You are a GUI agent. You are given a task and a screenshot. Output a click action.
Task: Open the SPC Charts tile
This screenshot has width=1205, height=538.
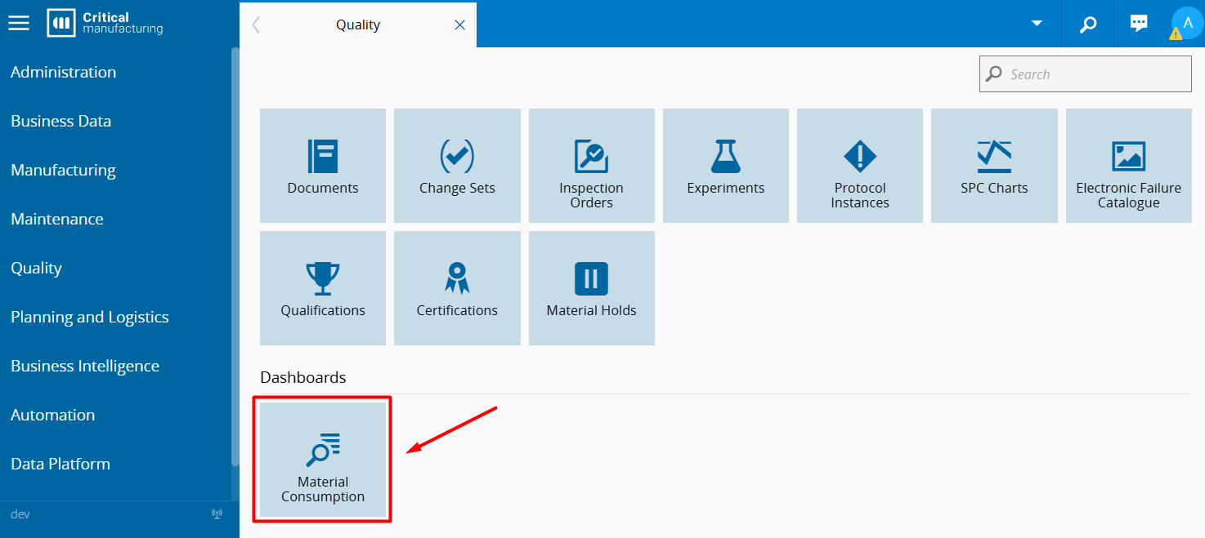pyautogui.click(x=993, y=166)
